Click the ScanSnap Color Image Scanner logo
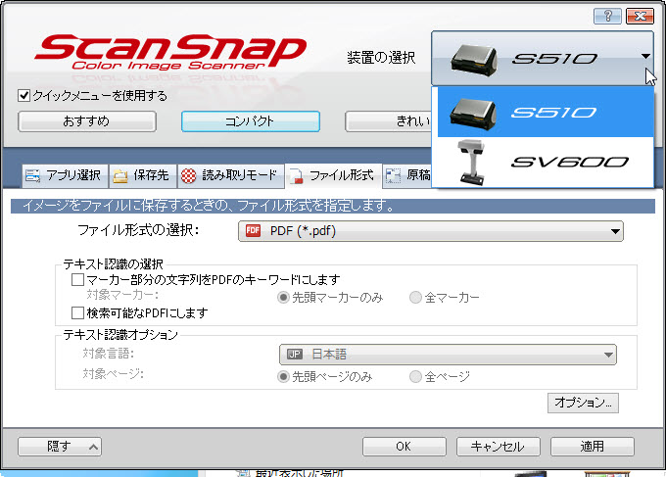The image size is (666, 477). [x=169, y=52]
